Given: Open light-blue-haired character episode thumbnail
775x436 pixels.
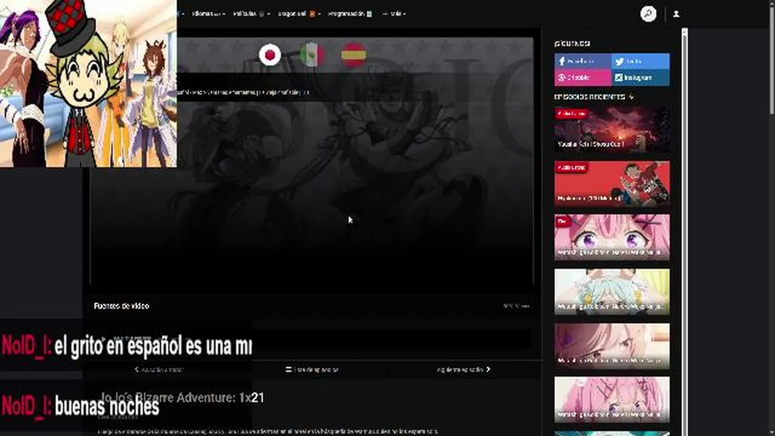Looking at the screenshot, I should 612,292.
